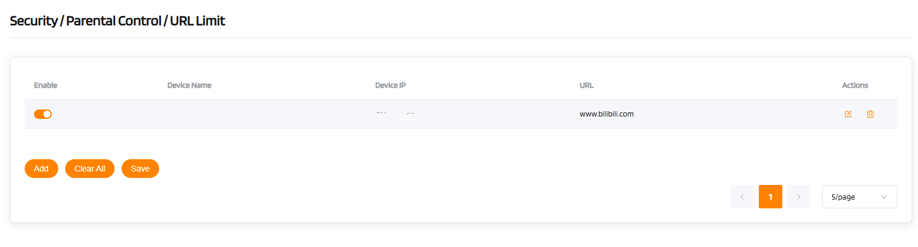Image resolution: width=918 pixels, height=247 pixels.
Task: Click the edit icon for www.bilibili.com rule
Action: pyautogui.click(x=848, y=114)
